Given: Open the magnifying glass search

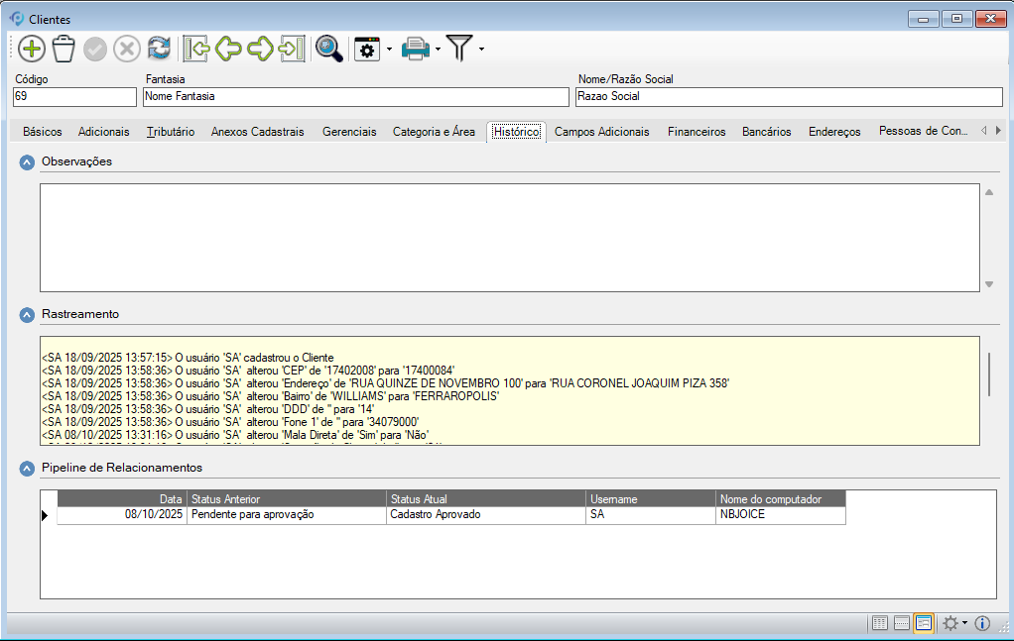Looking at the screenshot, I should (x=328, y=49).
